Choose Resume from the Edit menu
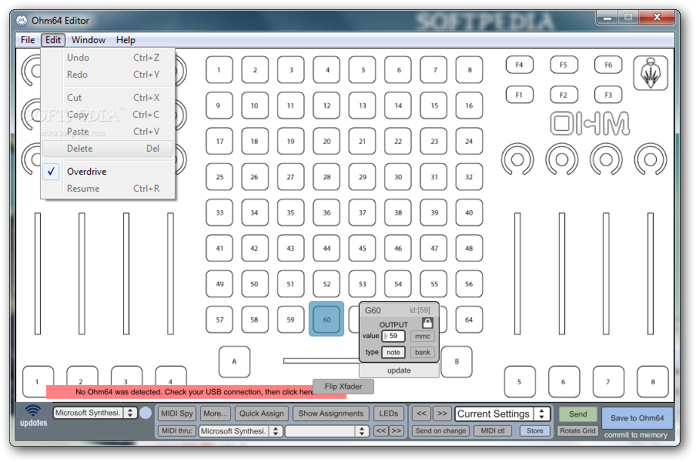696x462 pixels. pyautogui.click(x=108, y=189)
